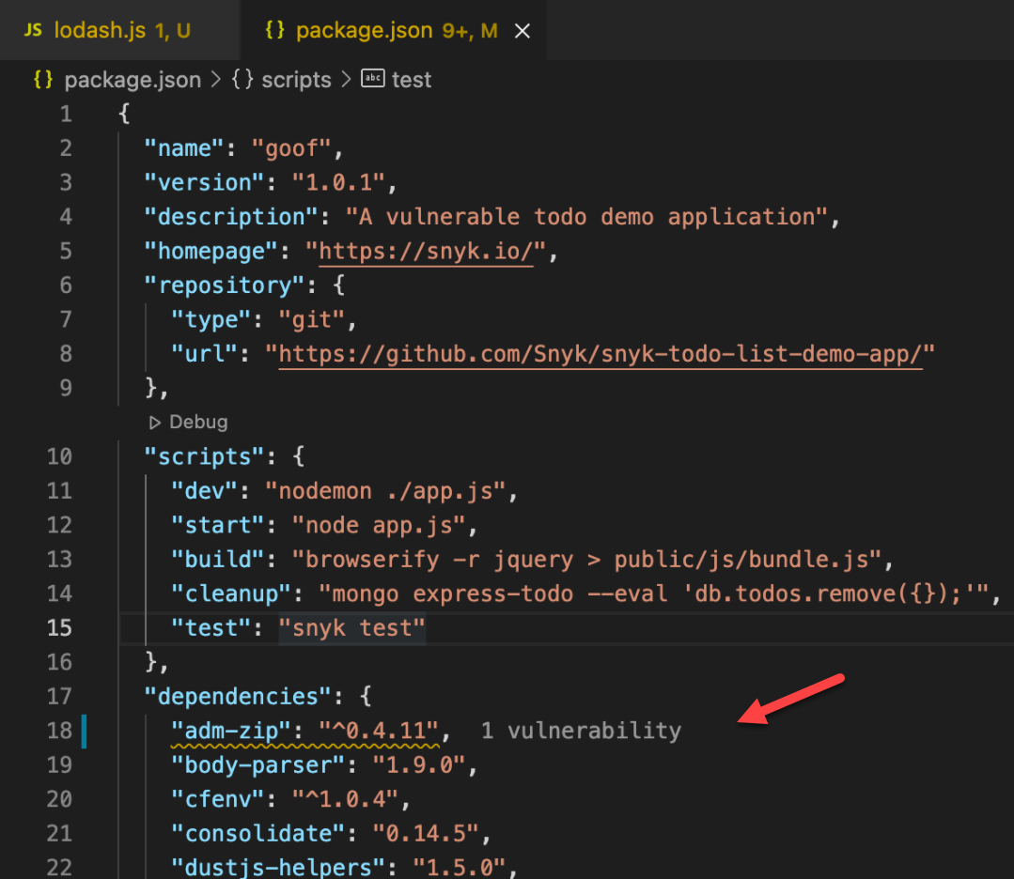The height and width of the screenshot is (879, 1014).
Task: Click the mongo express-todo cleanup command
Action: pos(654,594)
